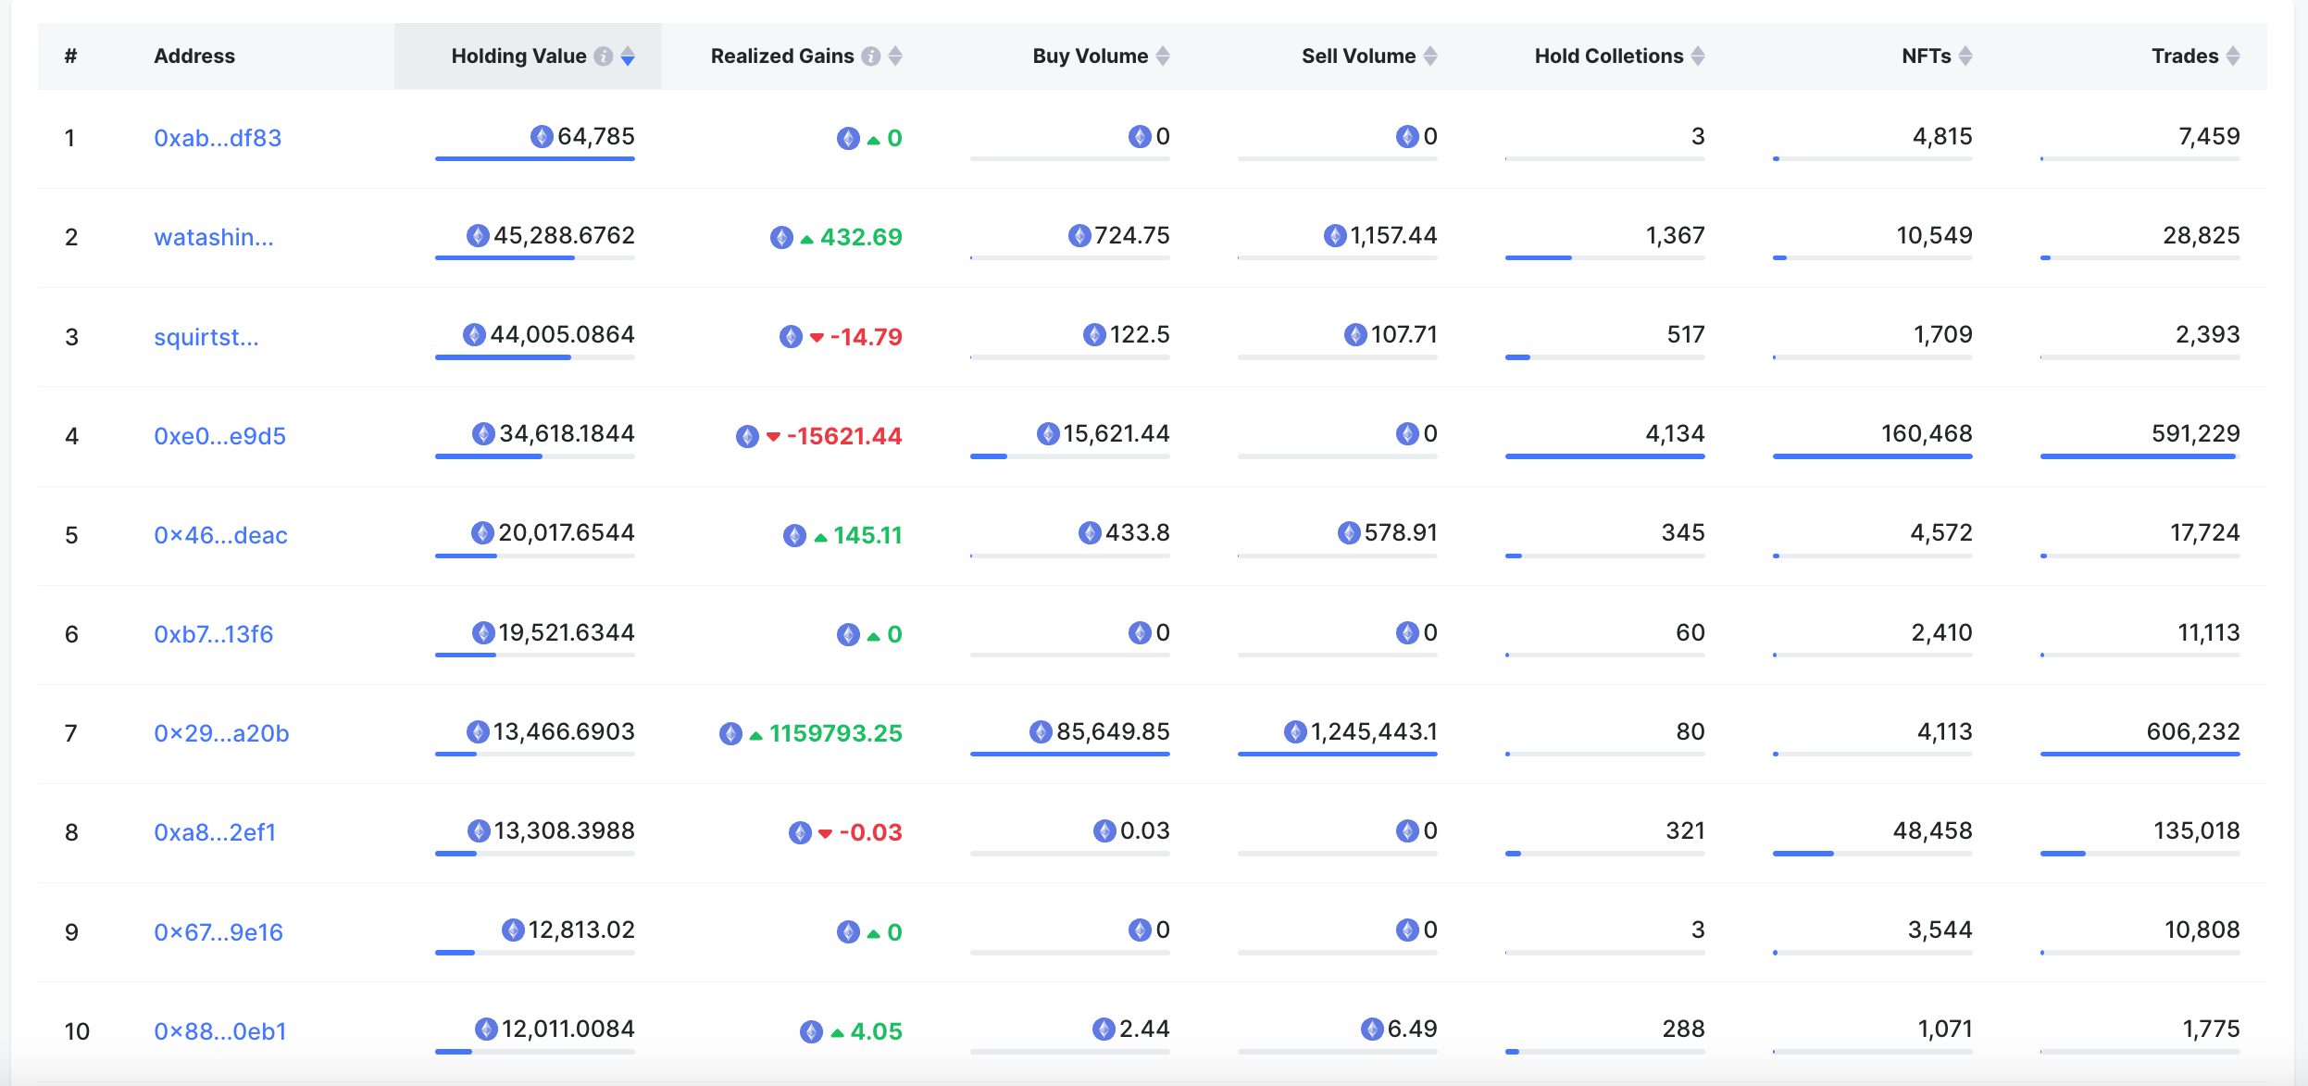Click ETH icon beside 85,649.85 buy volume

[x=1041, y=732]
